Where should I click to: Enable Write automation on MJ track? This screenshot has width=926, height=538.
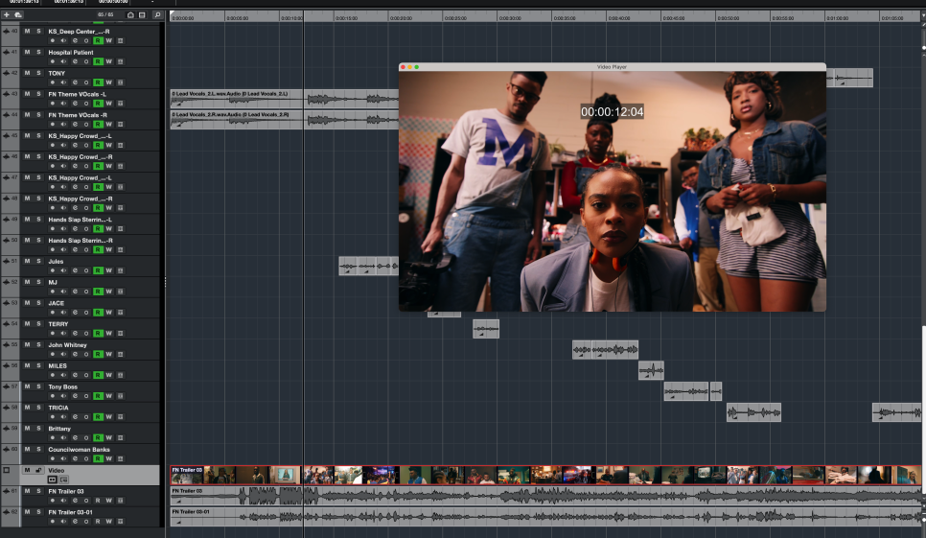click(x=108, y=292)
